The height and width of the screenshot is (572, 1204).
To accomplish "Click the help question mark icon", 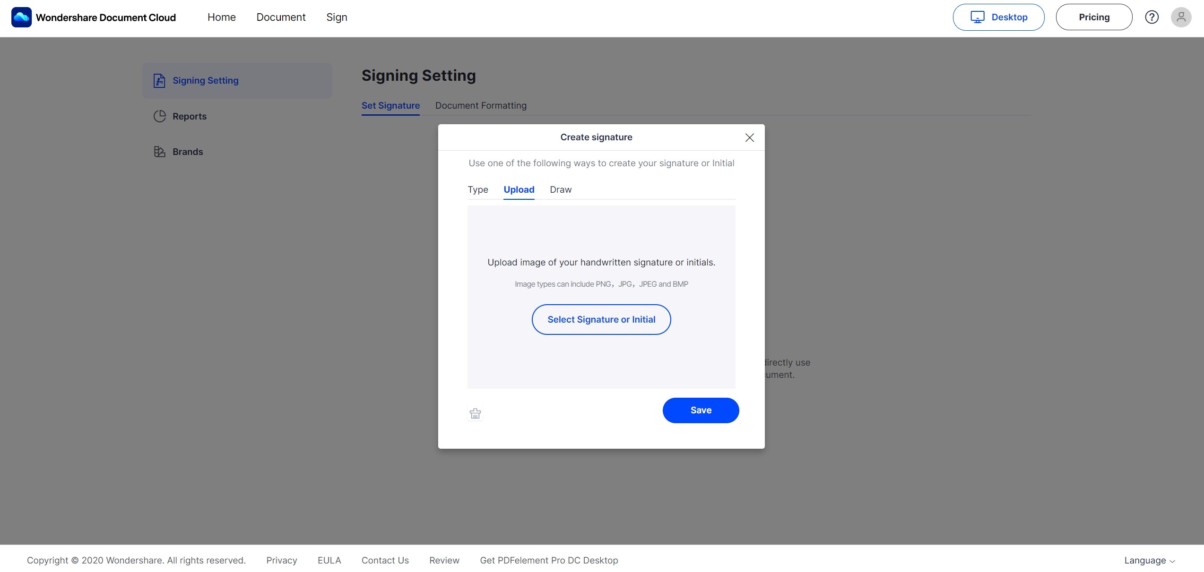I will point(1151,17).
